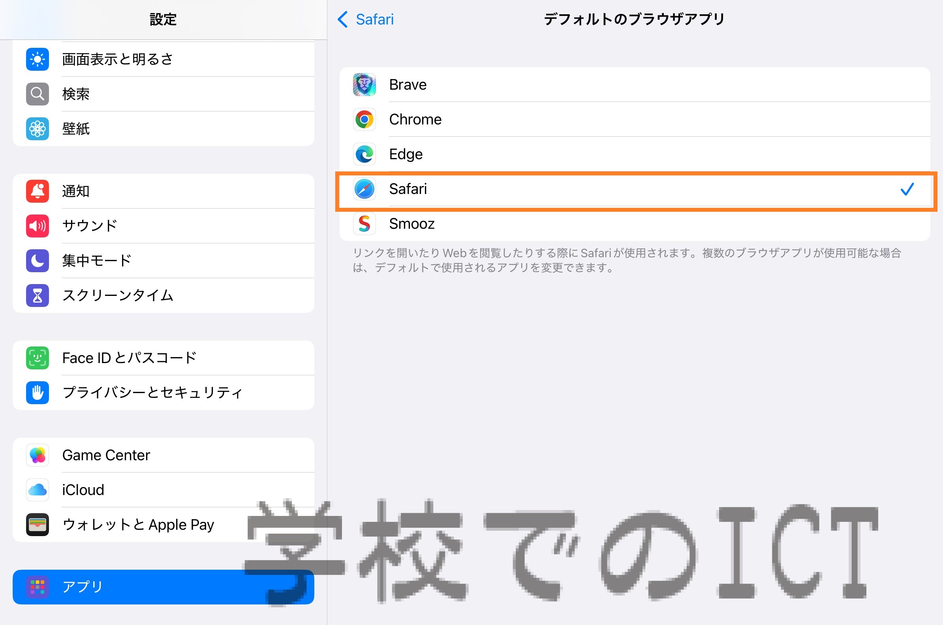This screenshot has height=625, width=943.
Task: Select Chrome as default browser
Action: point(635,119)
